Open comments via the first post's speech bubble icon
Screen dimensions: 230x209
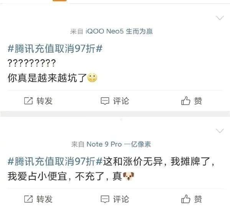[x=105, y=101]
